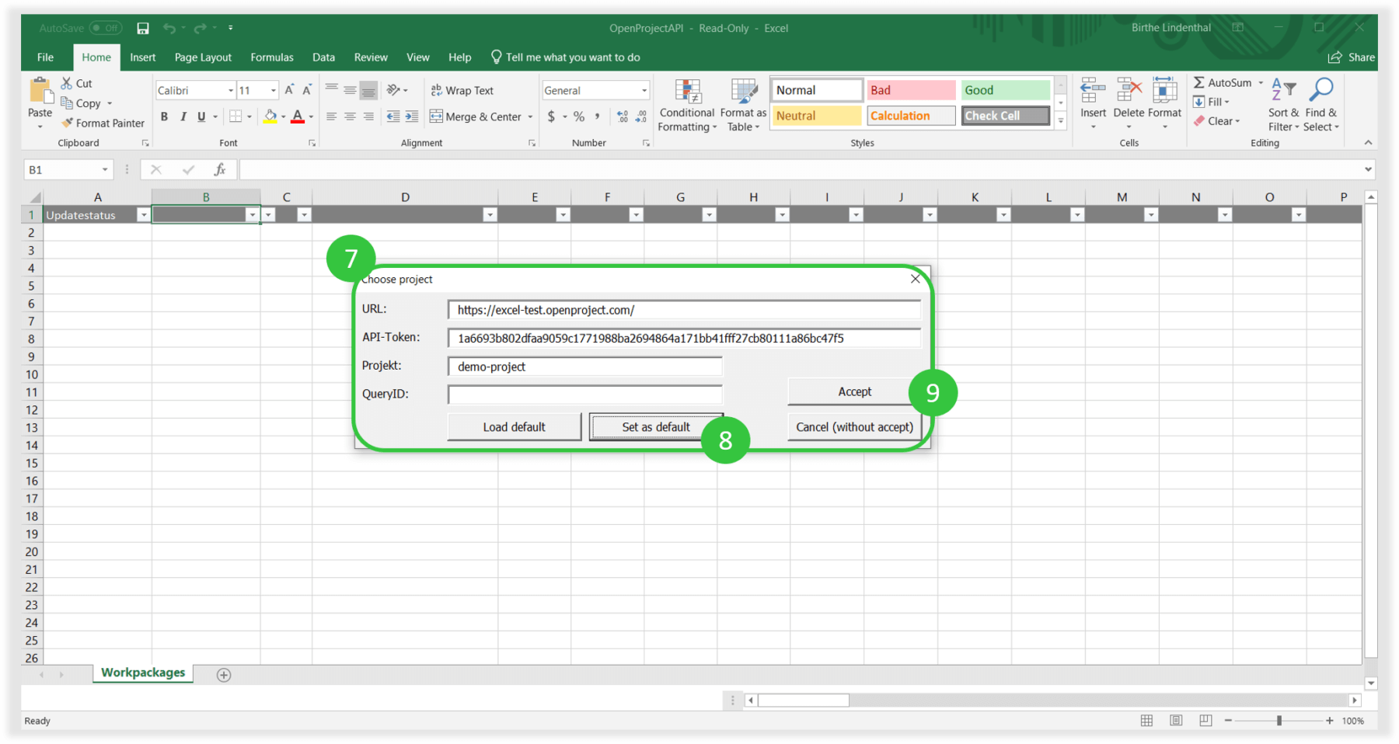The height and width of the screenshot is (744, 1399).
Task: Click the Accept button in dialog
Action: coord(853,391)
